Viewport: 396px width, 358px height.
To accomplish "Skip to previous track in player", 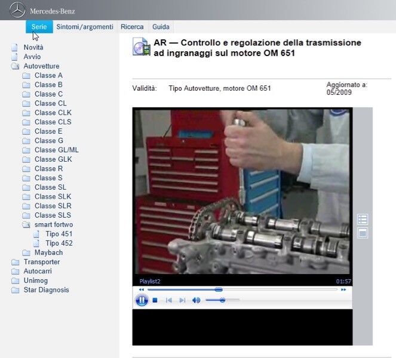I will point(169,300).
